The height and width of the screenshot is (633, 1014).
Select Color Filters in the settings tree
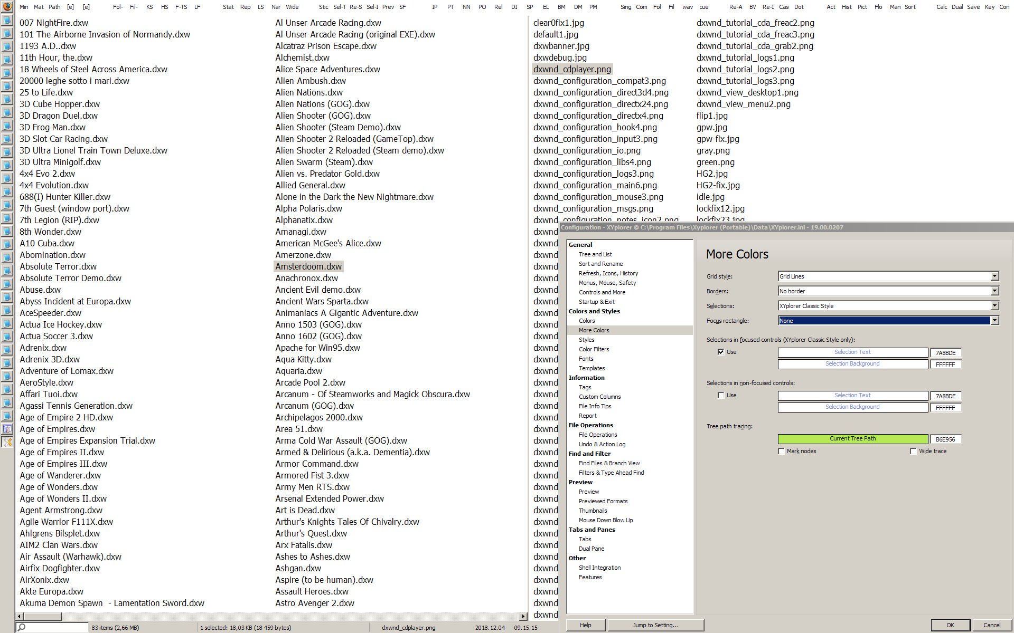pos(594,349)
